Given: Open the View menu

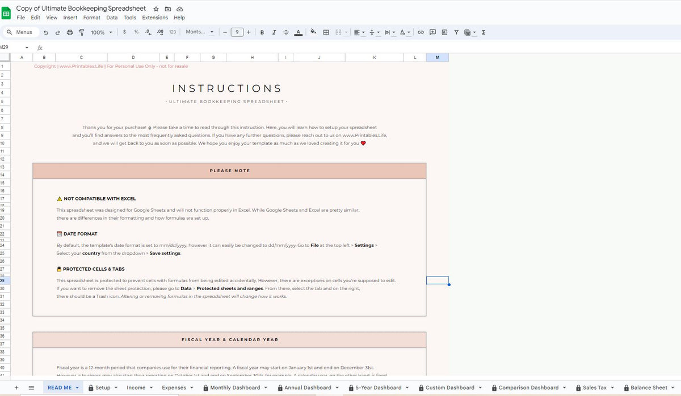Looking at the screenshot, I should [x=52, y=18].
